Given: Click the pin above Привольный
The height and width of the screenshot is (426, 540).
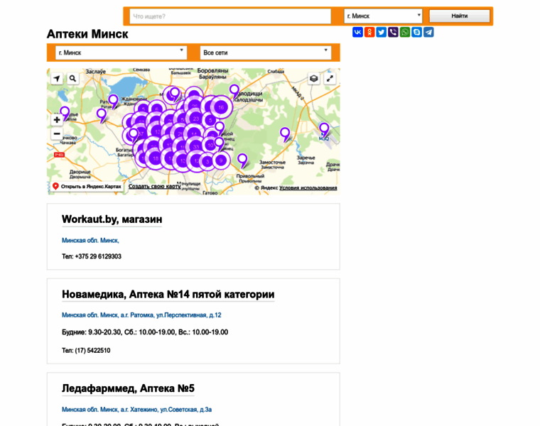Looking at the screenshot, I should pos(242,161).
